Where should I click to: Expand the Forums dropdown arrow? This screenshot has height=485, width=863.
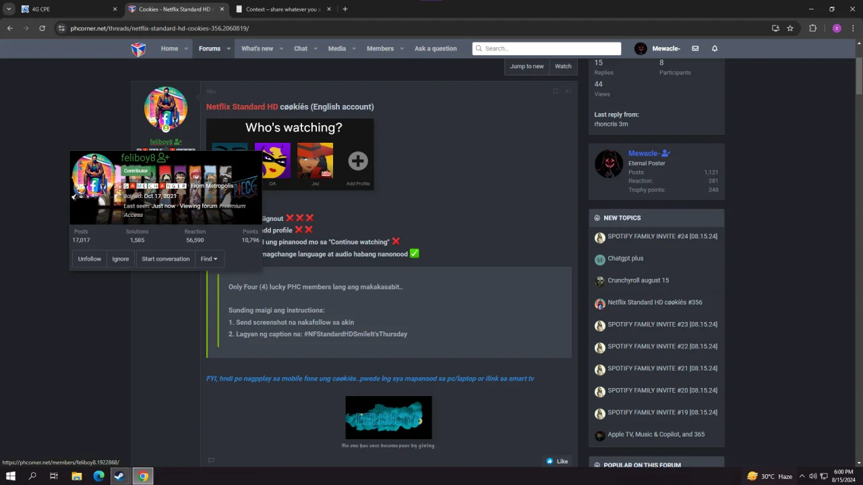point(229,48)
